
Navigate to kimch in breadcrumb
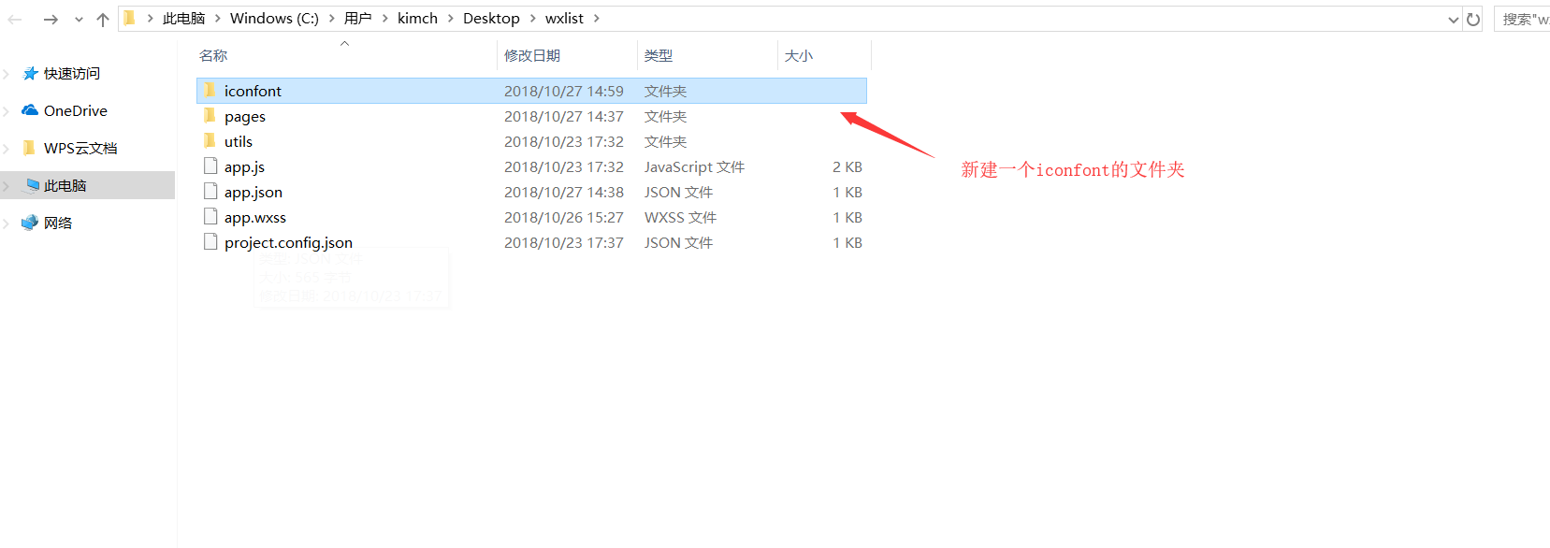pyautogui.click(x=417, y=19)
